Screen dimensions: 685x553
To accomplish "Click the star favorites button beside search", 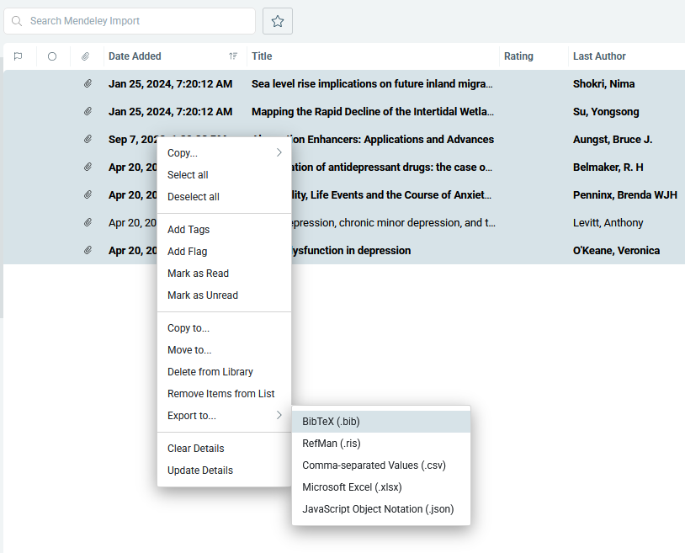I will point(278,21).
